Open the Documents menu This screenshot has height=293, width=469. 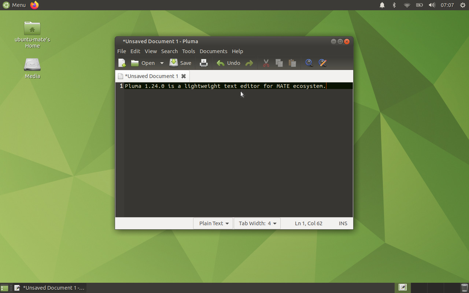point(213,51)
